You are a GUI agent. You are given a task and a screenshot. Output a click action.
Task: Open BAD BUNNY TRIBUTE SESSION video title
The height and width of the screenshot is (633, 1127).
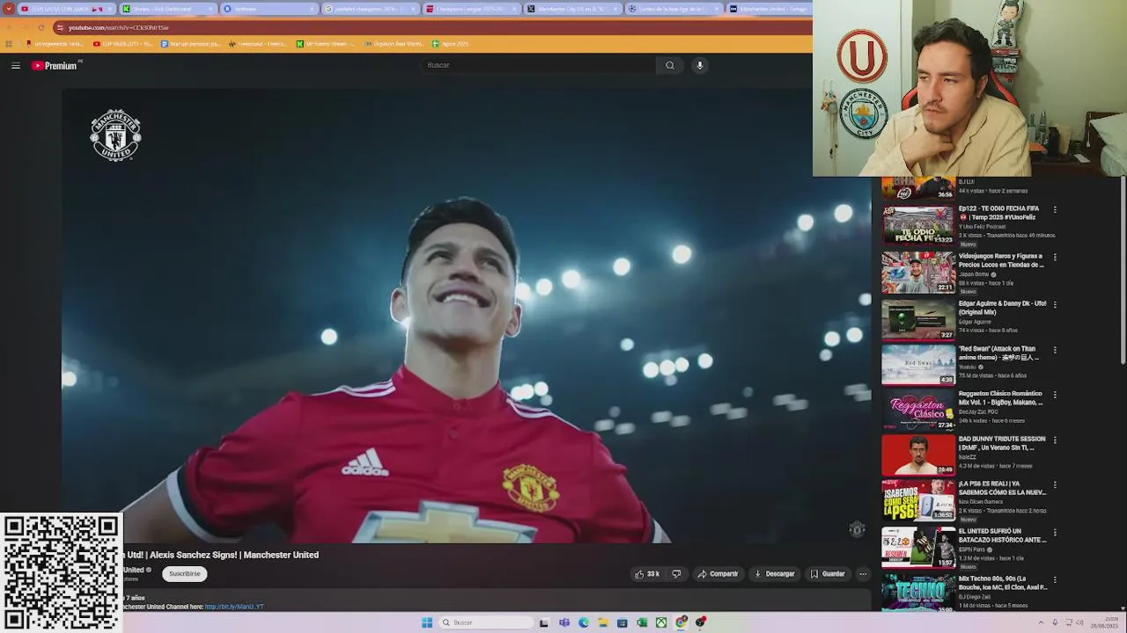point(1002,443)
